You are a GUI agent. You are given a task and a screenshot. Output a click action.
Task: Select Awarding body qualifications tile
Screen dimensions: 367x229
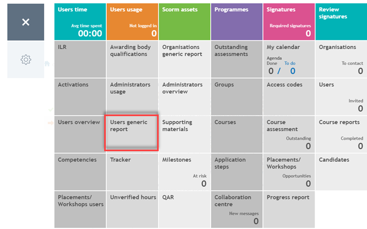pyautogui.click(x=132, y=59)
